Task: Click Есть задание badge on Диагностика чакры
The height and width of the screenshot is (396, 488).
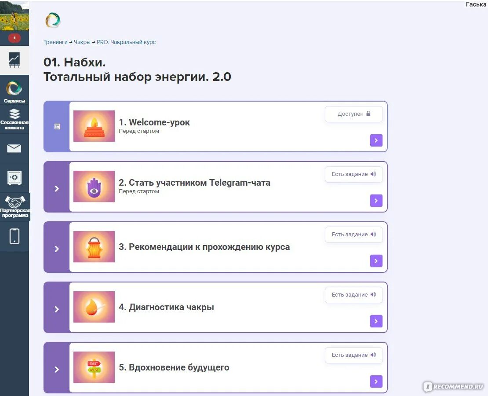Action: (354, 295)
